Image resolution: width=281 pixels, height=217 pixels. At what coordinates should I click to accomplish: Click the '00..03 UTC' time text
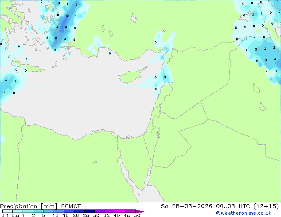click(233, 206)
